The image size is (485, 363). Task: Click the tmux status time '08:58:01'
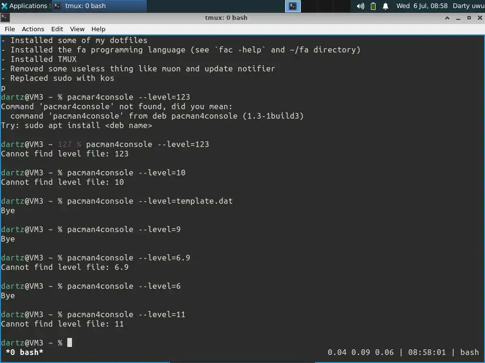[427, 352]
